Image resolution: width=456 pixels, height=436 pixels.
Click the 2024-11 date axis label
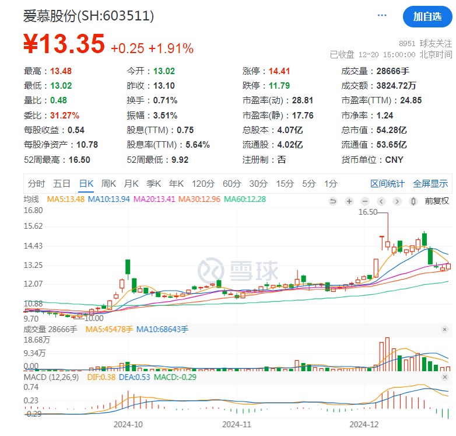236,425
